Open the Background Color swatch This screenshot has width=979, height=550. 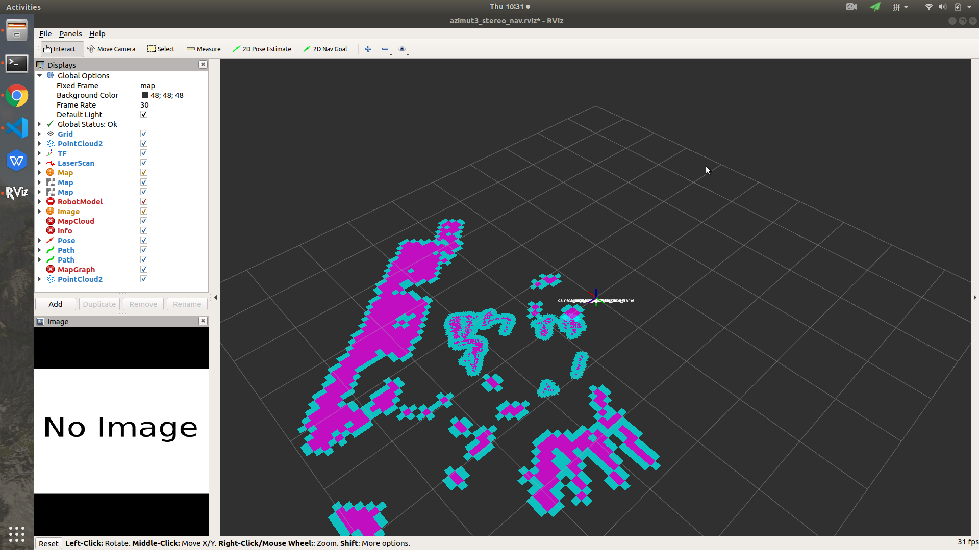point(144,95)
